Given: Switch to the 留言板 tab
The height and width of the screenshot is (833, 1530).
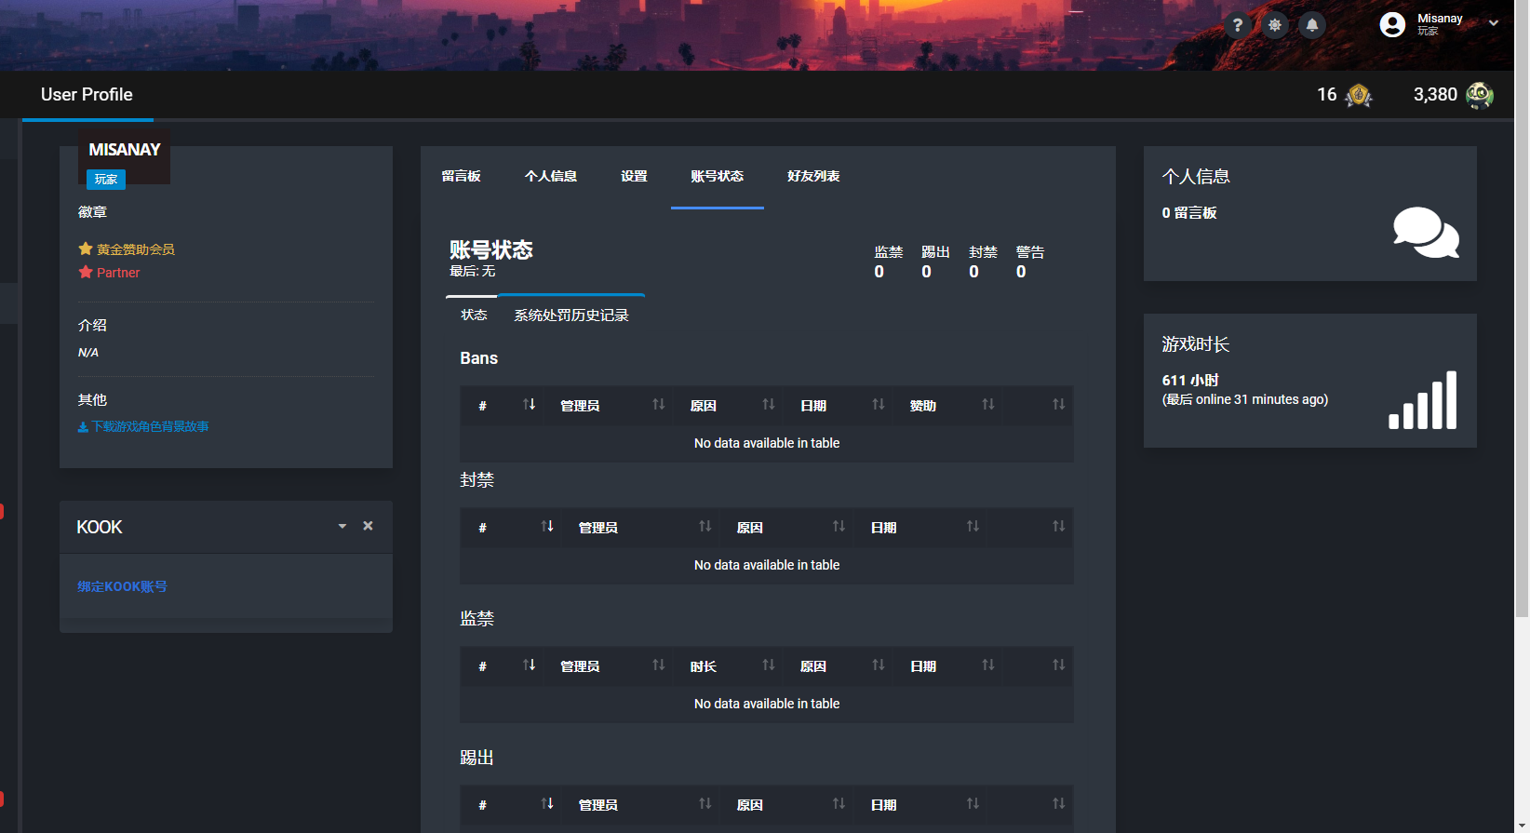Looking at the screenshot, I should tap(461, 176).
